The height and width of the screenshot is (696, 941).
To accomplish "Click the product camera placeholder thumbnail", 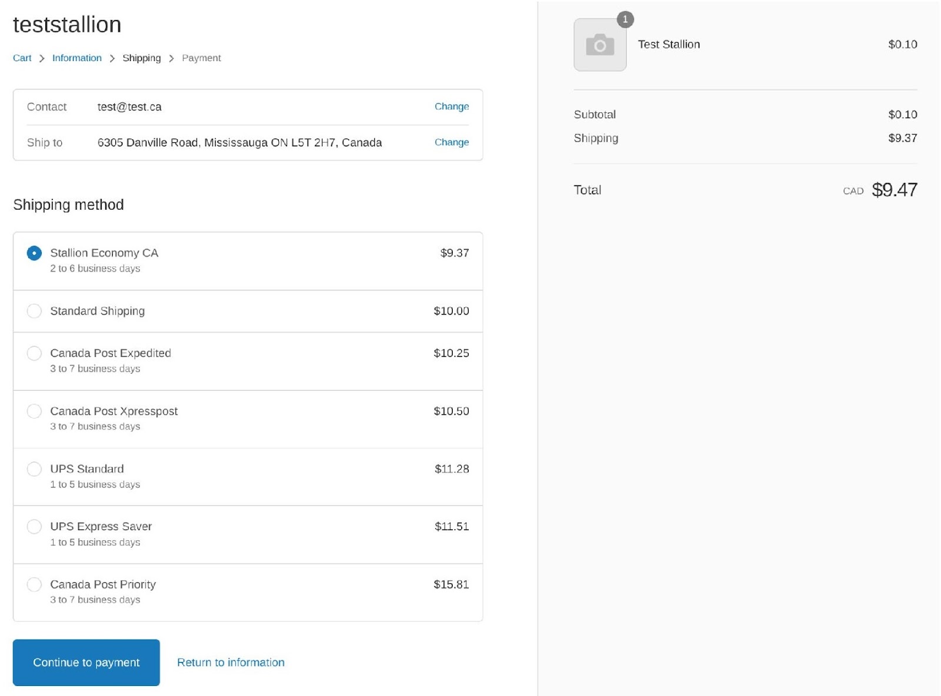I will coord(599,45).
